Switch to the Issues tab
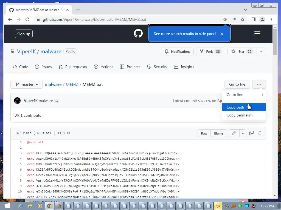The width and height of the screenshot is (281, 210). click(x=43, y=67)
